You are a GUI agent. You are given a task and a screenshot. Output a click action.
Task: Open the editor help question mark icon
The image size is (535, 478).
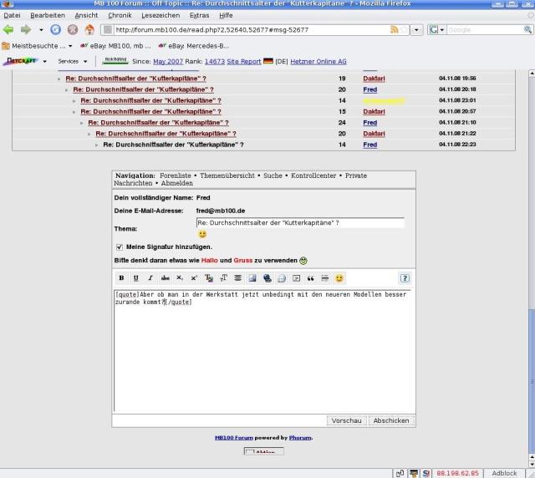click(405, 278)
